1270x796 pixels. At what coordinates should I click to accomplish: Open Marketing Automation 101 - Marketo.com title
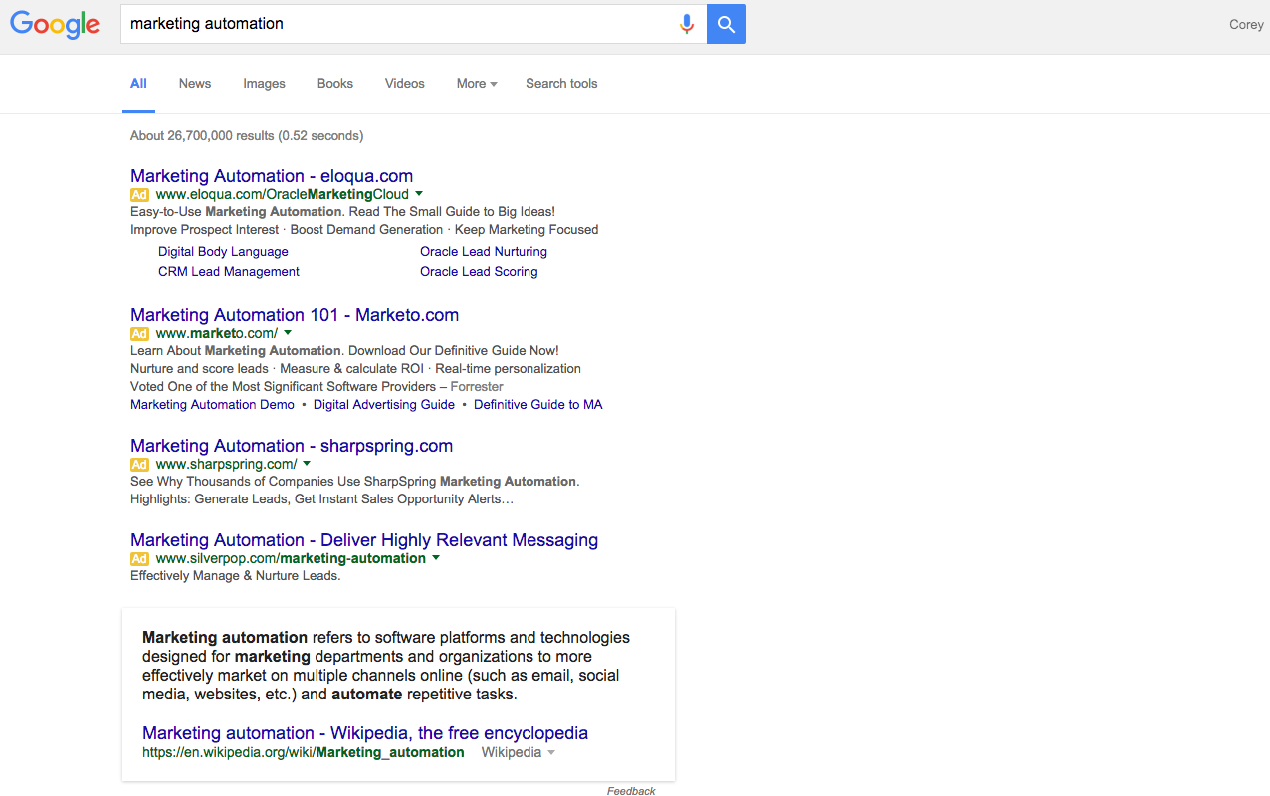(295, 315)
